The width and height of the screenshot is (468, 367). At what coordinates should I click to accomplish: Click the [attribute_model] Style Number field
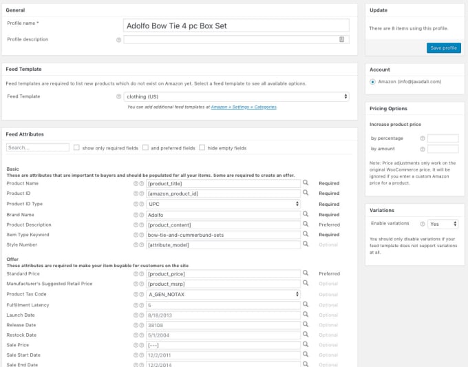[x=223, y=245]
